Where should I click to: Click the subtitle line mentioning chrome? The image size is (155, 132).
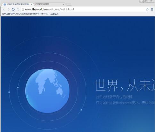pyautogui.click(x=126, y=103)
